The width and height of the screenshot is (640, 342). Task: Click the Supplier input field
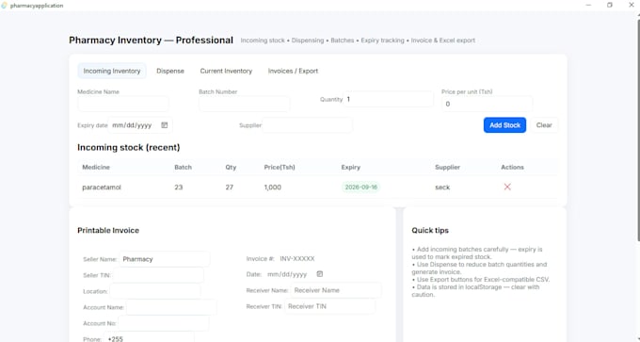click(x=308, y=125)
